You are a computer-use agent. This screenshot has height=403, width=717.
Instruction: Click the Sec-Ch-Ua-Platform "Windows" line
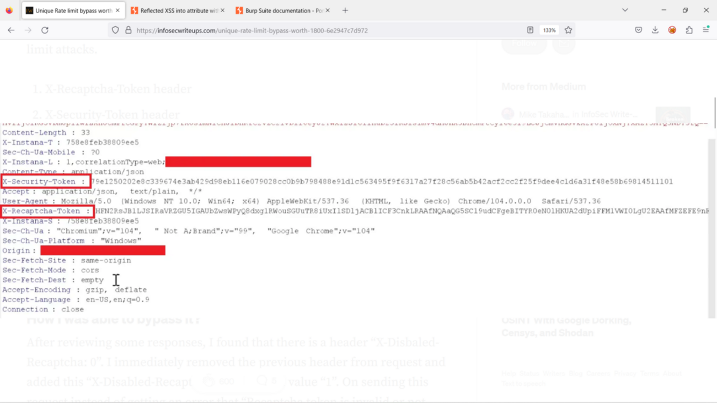[x=72, y=241]
